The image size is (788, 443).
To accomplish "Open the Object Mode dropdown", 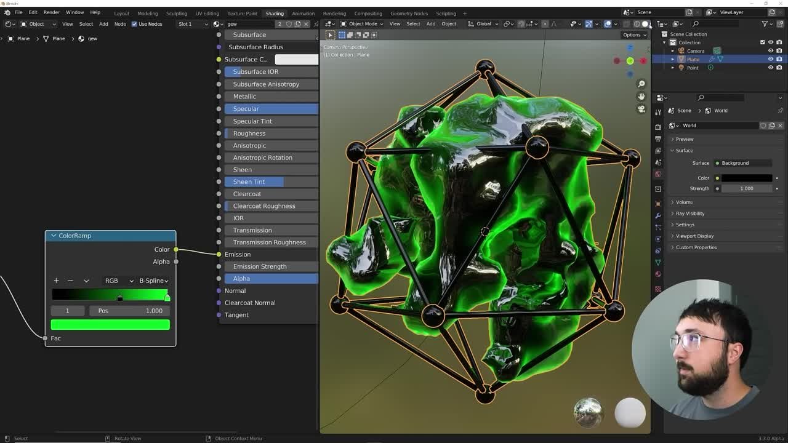I will tap(363, 24).
